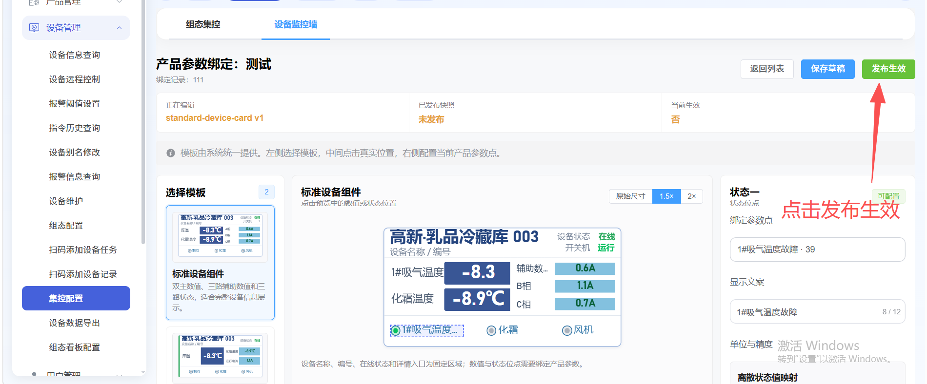
Task: Open 设备数据导出 page
Action: tap(75, 323)
